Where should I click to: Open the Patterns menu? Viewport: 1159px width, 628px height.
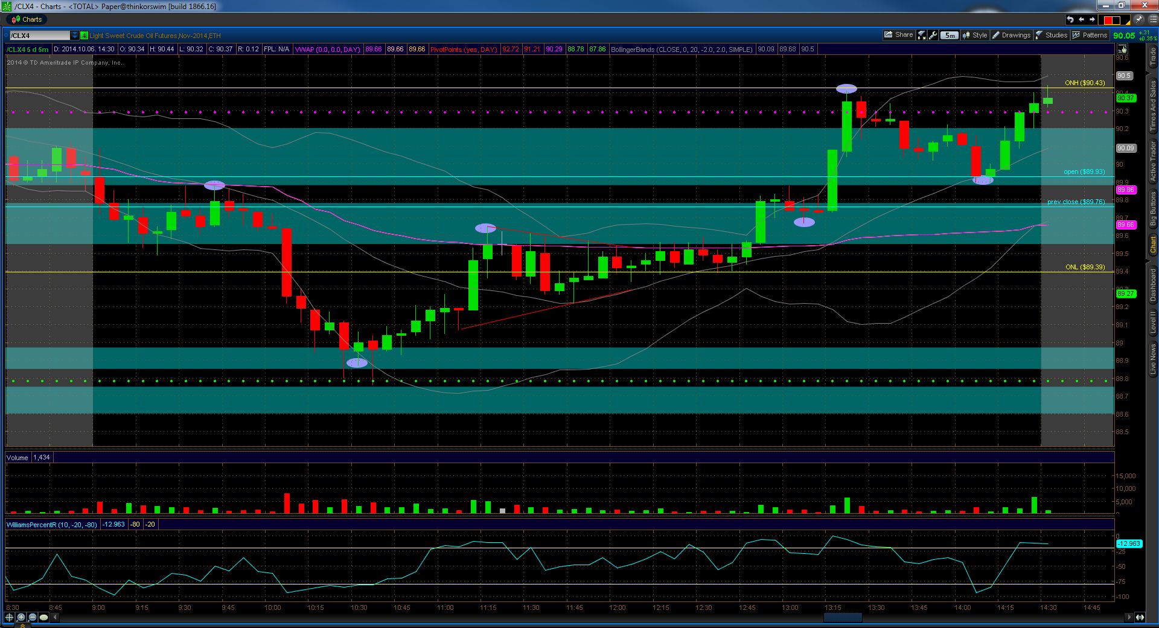[x=1090, y=35]
